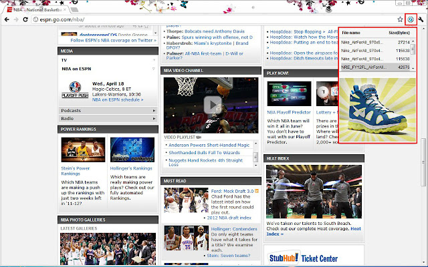Click the File name column header

pyautogui.click(x=351, y=33)
